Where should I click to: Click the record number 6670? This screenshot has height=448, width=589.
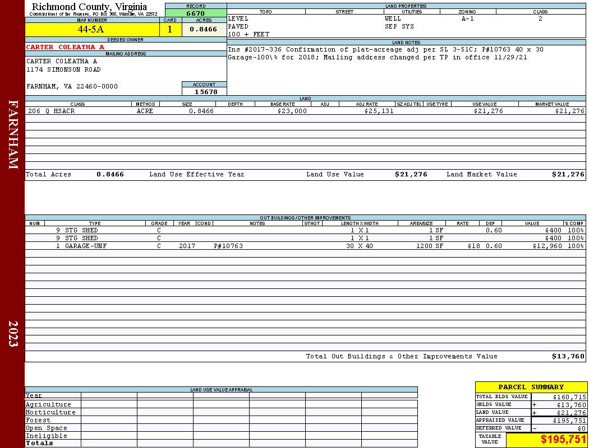tap(196, 13)
